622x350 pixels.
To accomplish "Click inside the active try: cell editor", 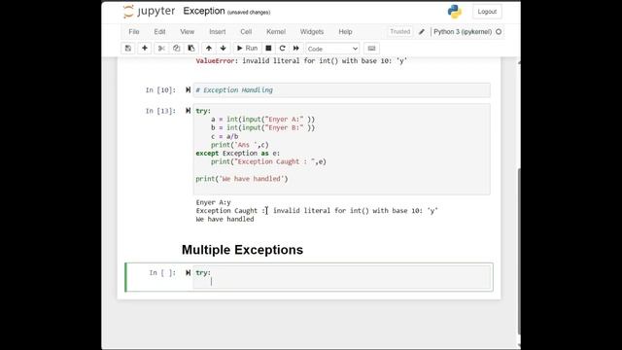I will 341,277.
